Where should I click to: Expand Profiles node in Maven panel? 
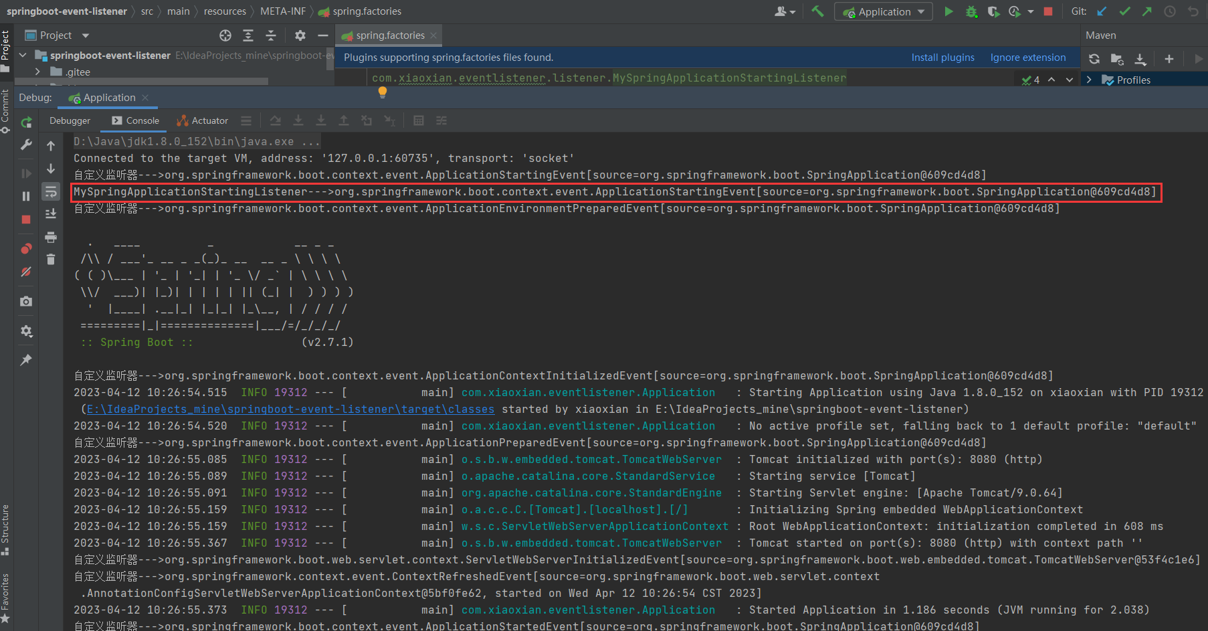(x=1089, y=80)
